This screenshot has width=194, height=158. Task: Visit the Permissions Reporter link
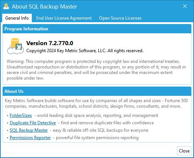(30, 138)
